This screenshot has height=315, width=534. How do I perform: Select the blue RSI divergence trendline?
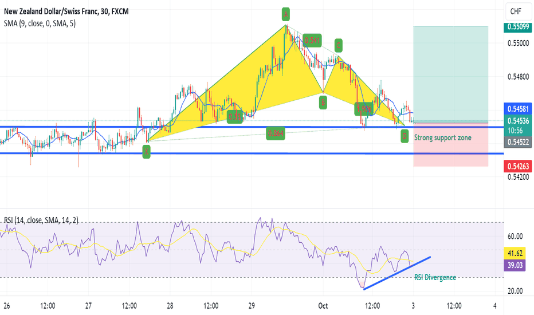pos(397,273)
